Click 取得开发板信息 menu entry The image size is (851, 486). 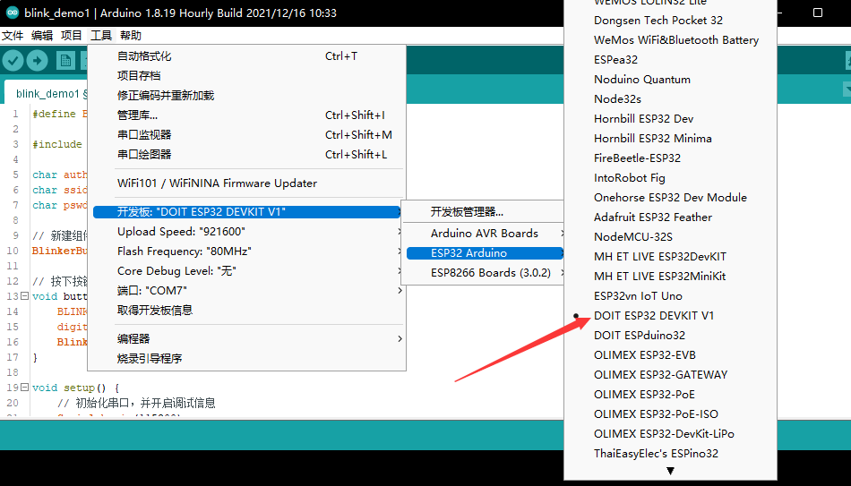(247, 311)
